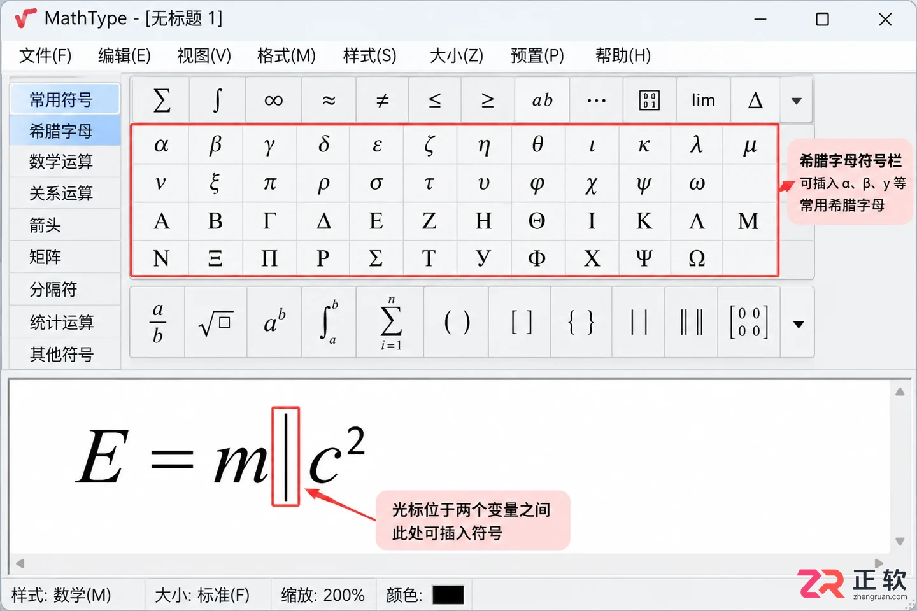917x611 pixels.
Task: Open the 文件(F) menu
Action: point(45,55)
